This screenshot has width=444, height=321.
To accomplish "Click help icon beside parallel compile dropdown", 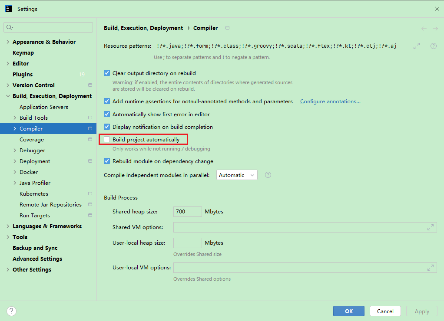I will [268, 175].
